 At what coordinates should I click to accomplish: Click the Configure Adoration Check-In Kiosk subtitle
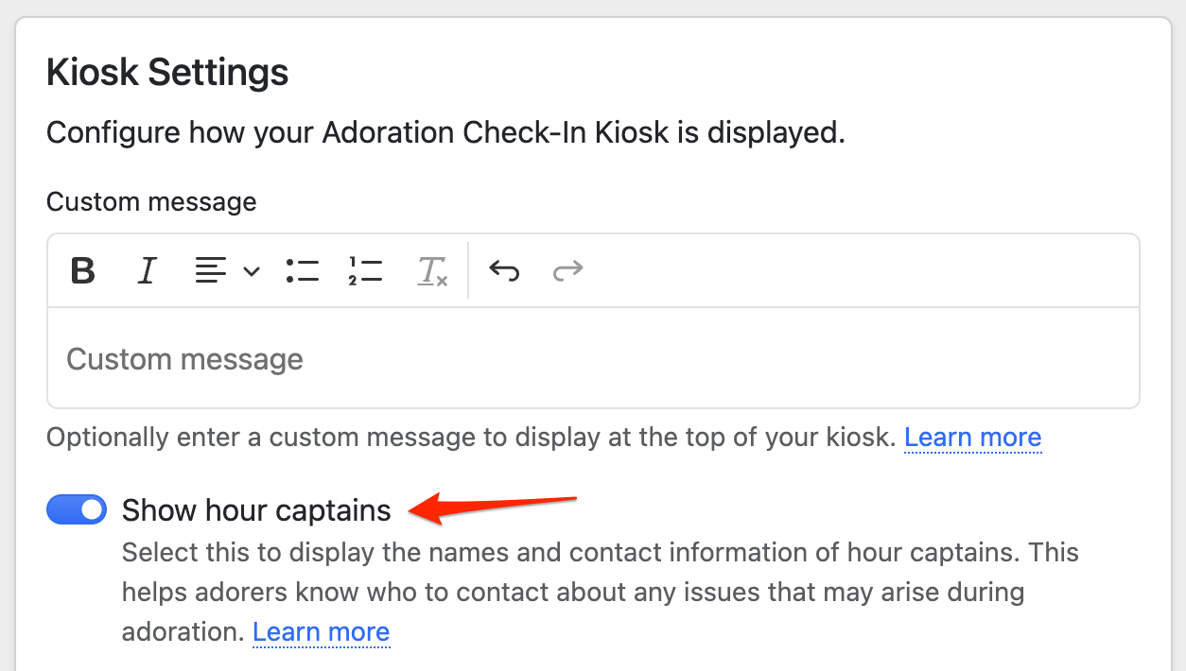click(x=445, y=132)
